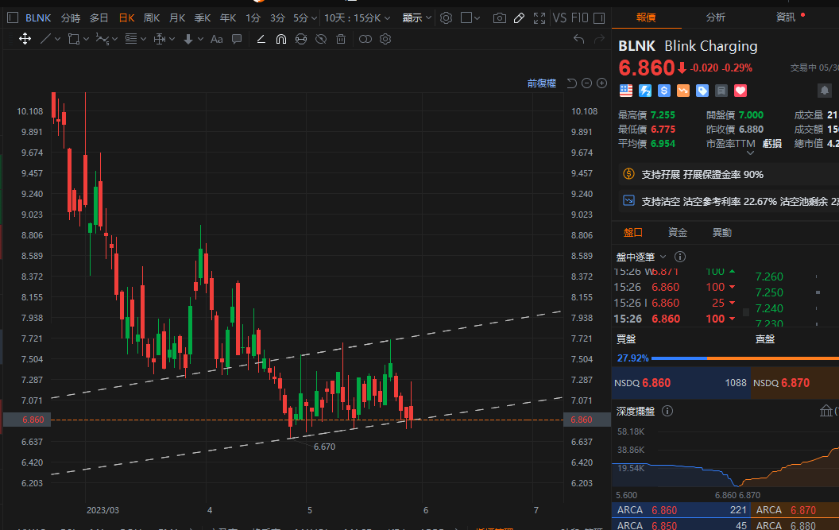The width and height of the screenshot is (839, 530).
Task: Click the red heart favorite icon
Action: [740, 91]
